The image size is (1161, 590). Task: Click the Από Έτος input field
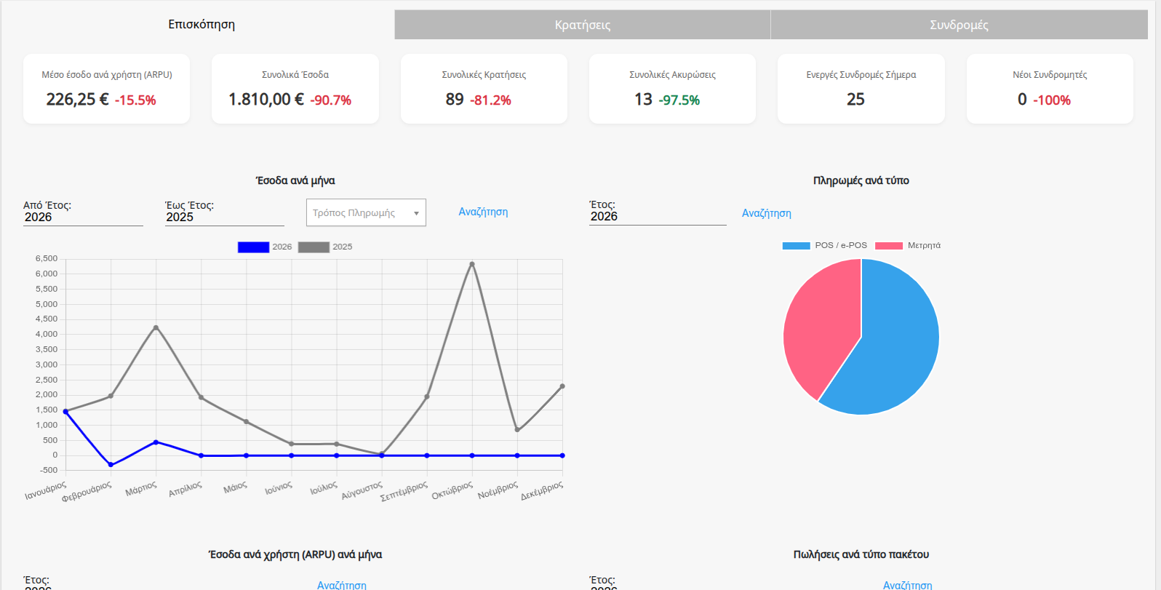pos(83,218)
